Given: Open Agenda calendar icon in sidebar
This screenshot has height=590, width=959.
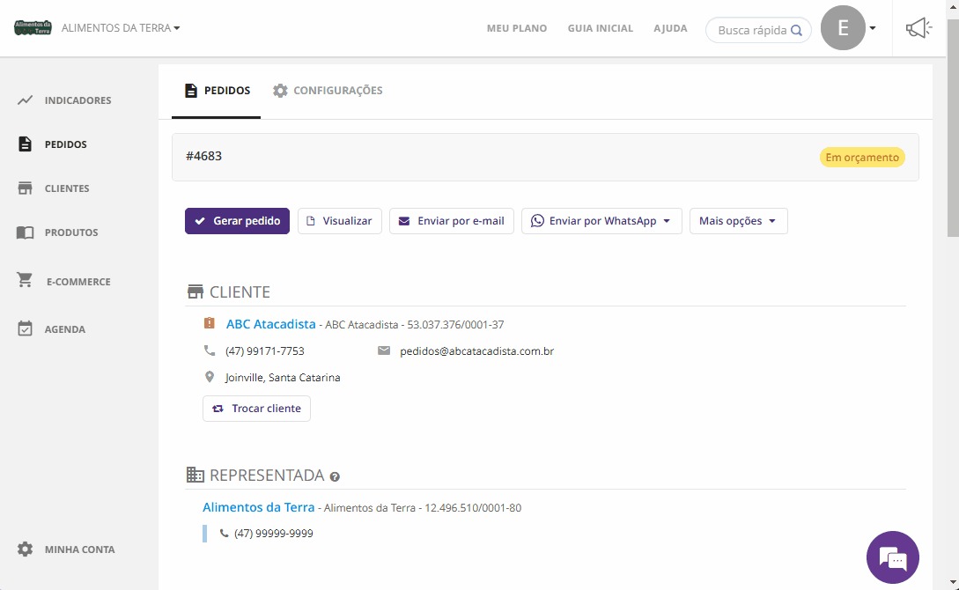Looking at the screenshot, I should tap(26, 329).
